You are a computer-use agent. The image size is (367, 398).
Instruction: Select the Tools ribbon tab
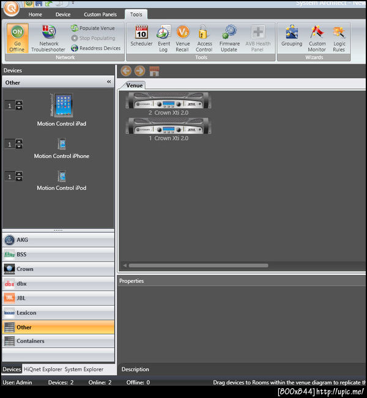pos(136,15)
